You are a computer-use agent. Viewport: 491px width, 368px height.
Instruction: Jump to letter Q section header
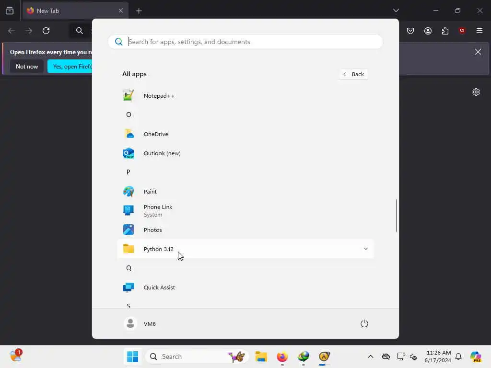point(129,268)
